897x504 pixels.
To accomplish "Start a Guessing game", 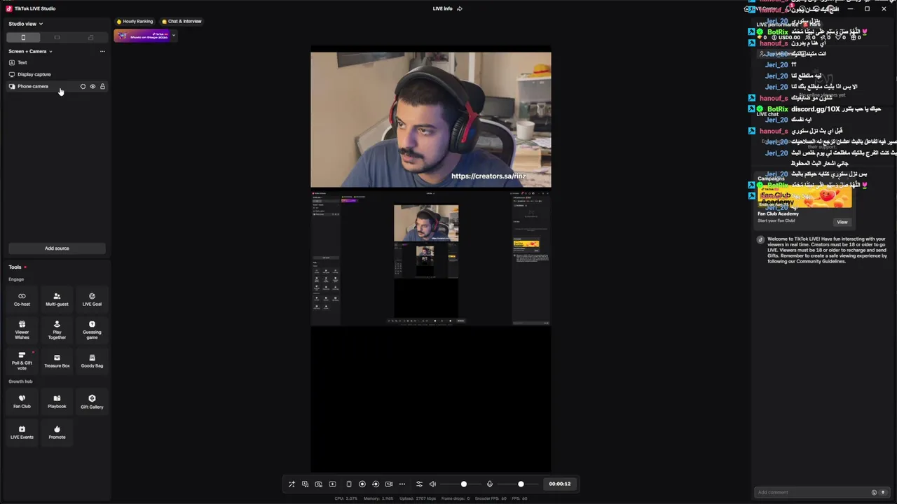I will pyautogui.click(x=92, y=330).
